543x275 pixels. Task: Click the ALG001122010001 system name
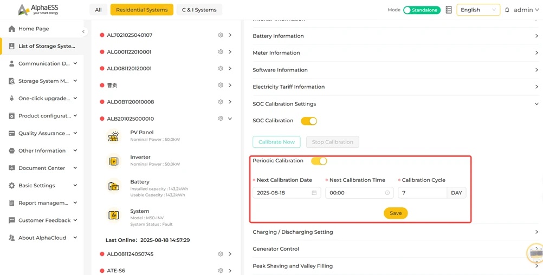129,52
